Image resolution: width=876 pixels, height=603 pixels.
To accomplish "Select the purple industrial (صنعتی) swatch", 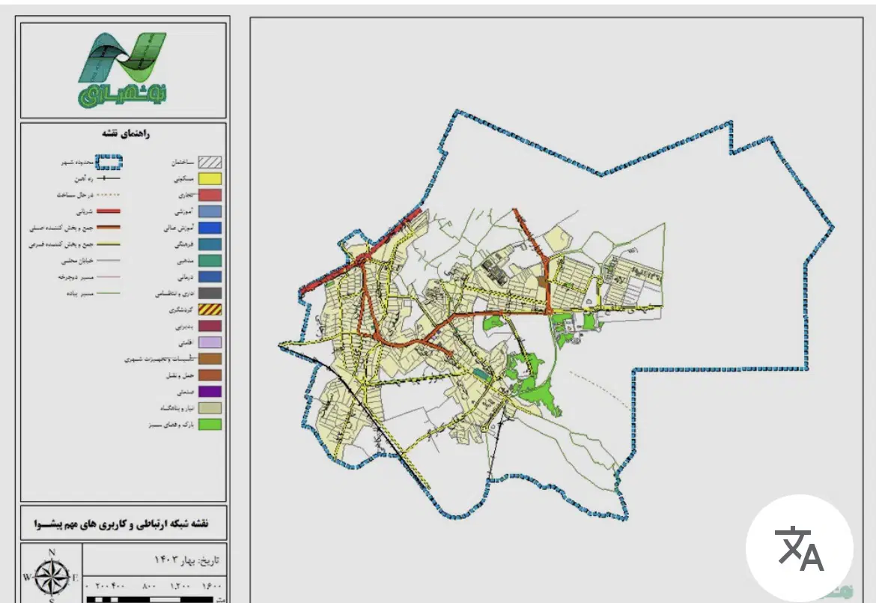I will point(210,392).
